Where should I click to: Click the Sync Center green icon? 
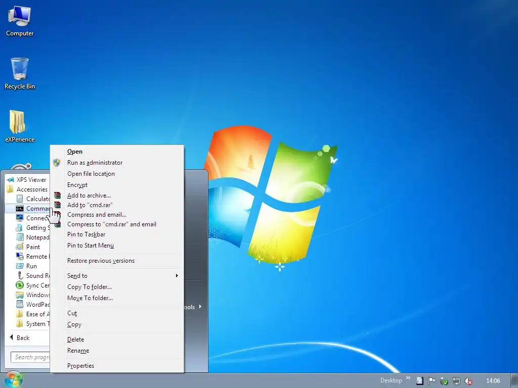click(20, 285)
